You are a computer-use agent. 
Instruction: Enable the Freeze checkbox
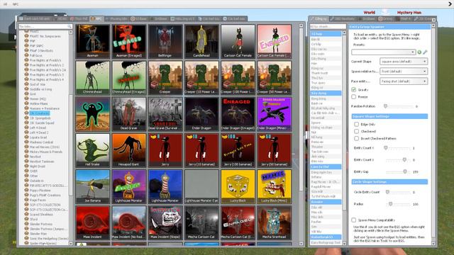point(353,96)
